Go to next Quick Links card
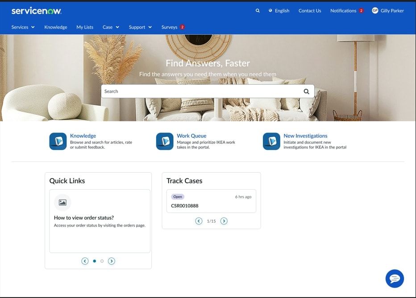Screen dimensions: 416x298 pos(112,261)
